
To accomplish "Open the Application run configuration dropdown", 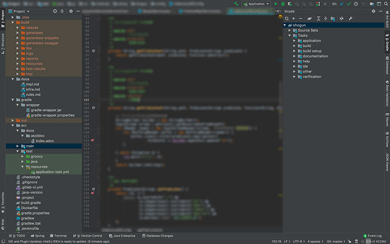I will [256, 4].
